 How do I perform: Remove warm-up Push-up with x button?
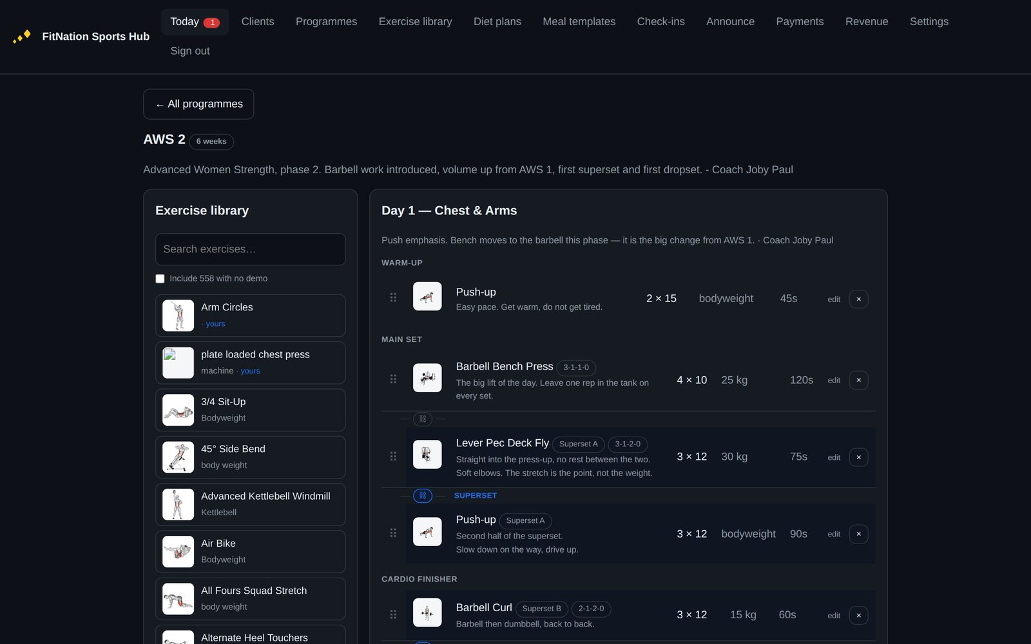858,299
